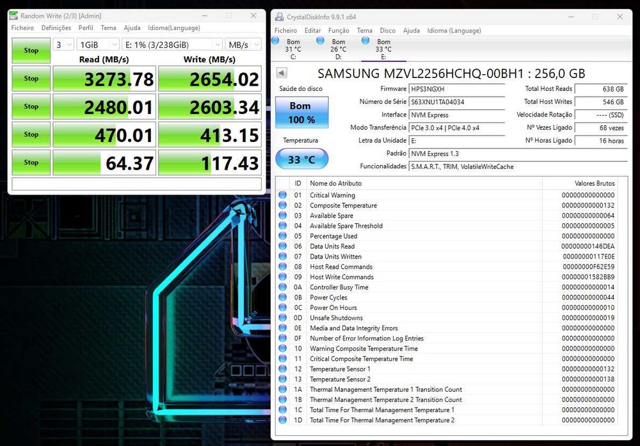The image size is (640, 446).
Task: Click status icon for Power Cycles row
Action: click(x=282, y=297)
